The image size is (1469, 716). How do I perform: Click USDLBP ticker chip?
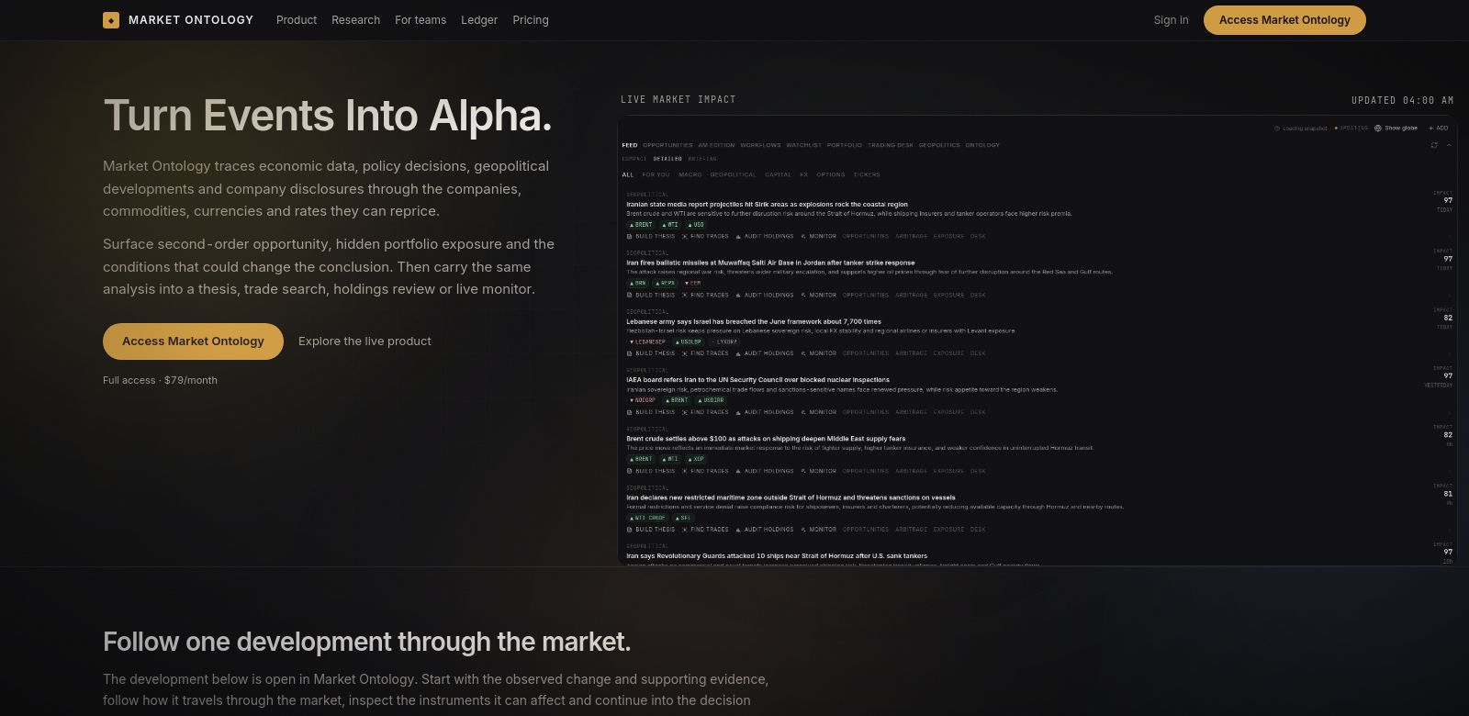coord(689,341)
